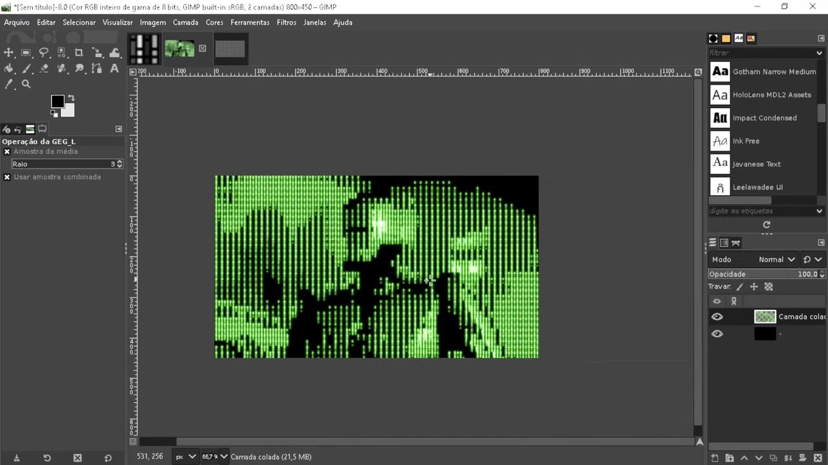Adjust the Raio spinner arrows
828x465 pixels.
click(120, 164)
